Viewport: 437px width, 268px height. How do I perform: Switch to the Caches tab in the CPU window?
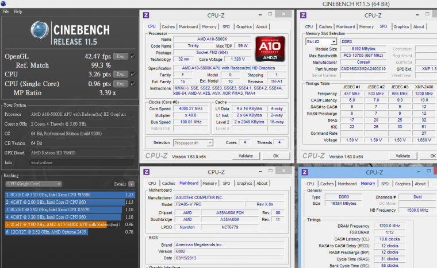click(x=168, y=26)
